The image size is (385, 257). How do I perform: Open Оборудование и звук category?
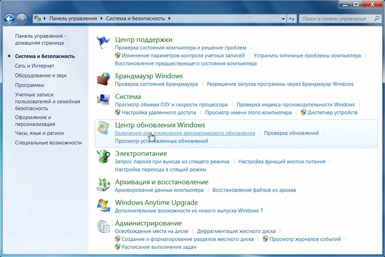point(41,76)
